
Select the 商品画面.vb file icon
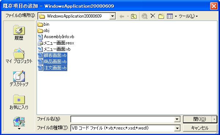[40, 62]
